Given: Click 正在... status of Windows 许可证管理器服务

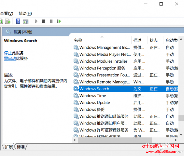Looking at the screenshot, I should (155, 130).
